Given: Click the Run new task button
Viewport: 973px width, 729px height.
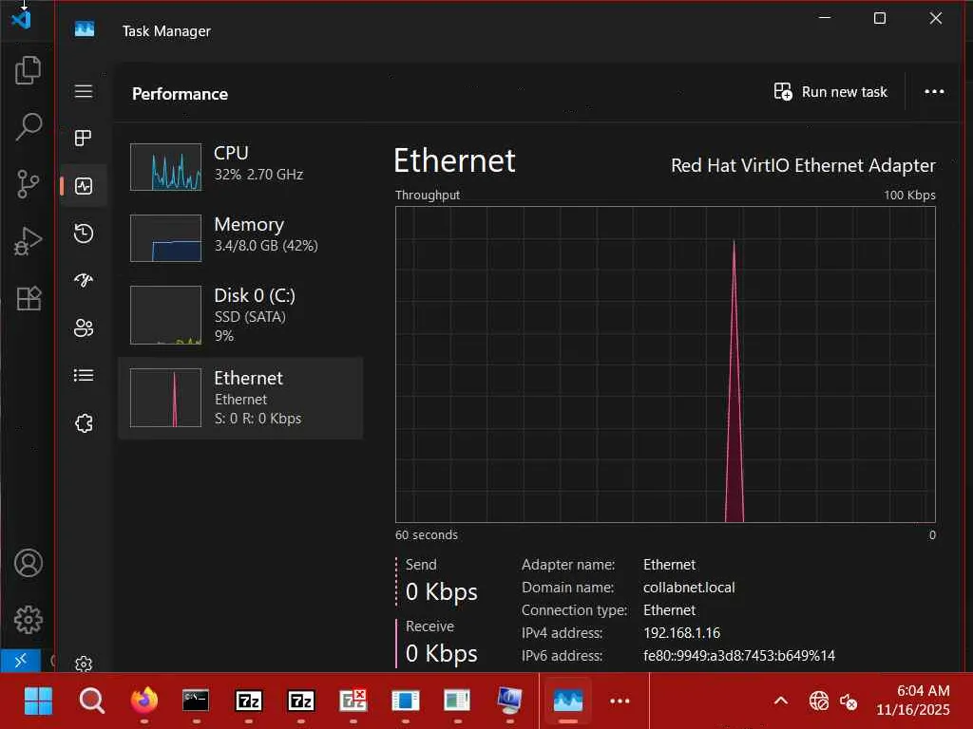Looking at the screenshot, I should pyautogui.click(x=830, y=92).
